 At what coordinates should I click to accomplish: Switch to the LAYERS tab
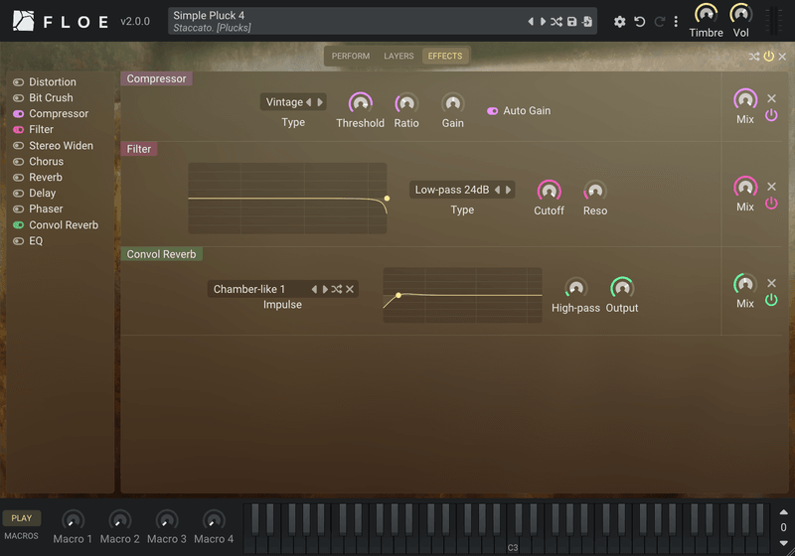pyautogui.click(x=398, y=57)
